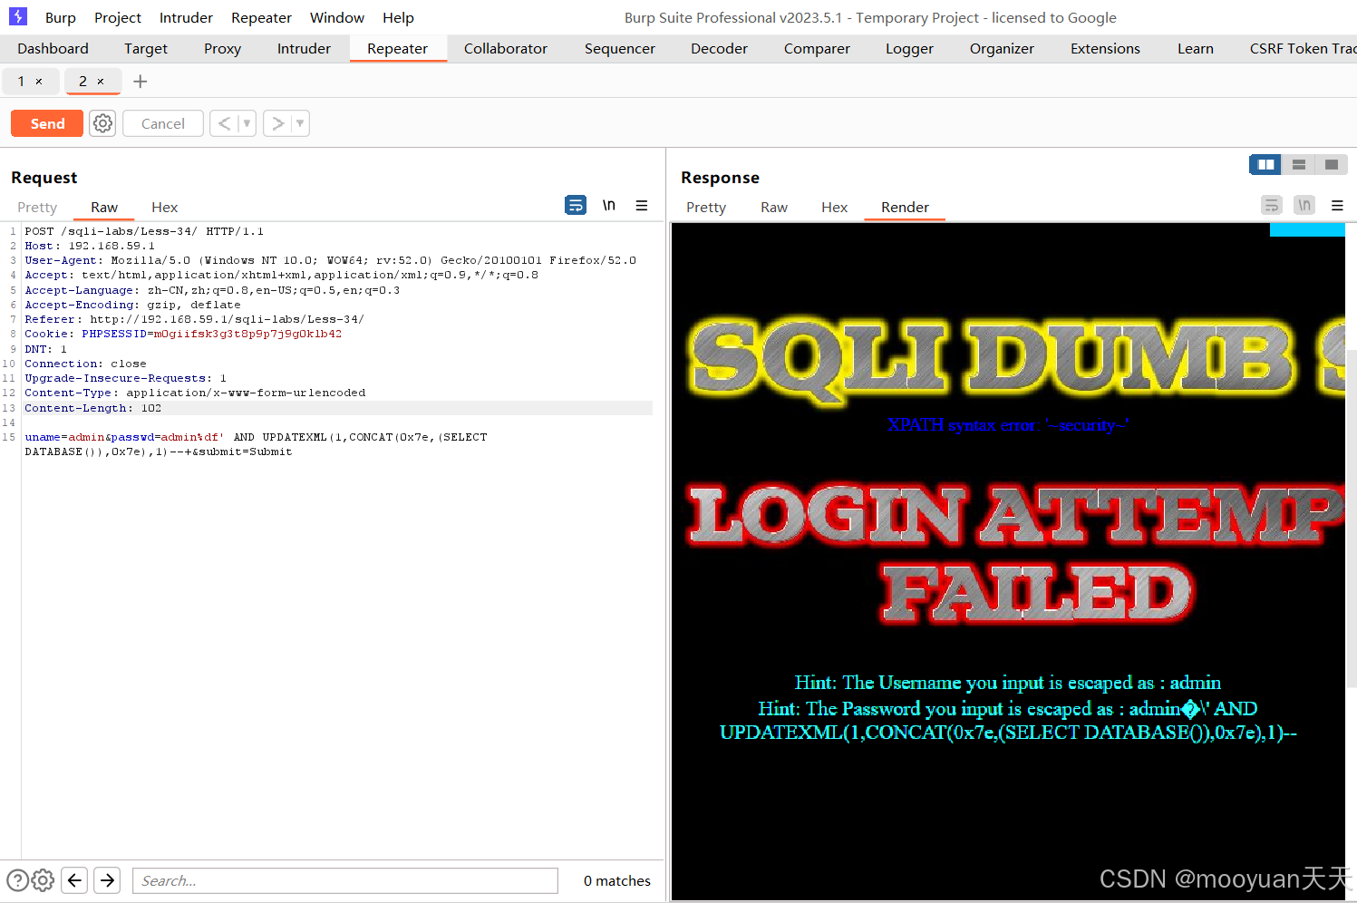Switch to Decoder tab
This screenshot has height=903, width=1357.
719,49
